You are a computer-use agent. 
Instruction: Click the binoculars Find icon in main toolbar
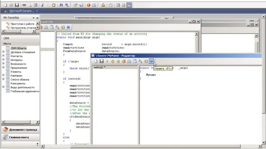pos(61,5)
